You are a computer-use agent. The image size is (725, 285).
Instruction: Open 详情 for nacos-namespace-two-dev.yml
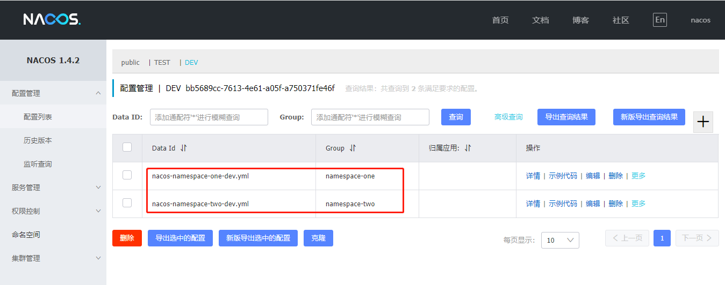click(x=533, y=204)
